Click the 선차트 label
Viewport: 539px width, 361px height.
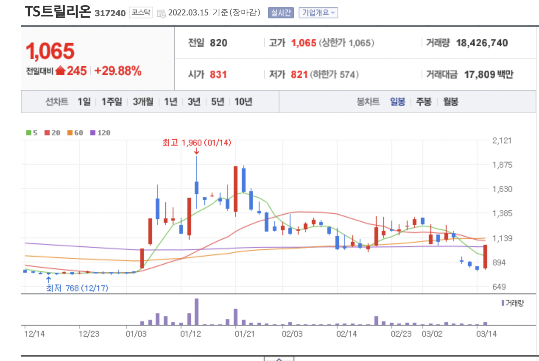(x=57, y=101)
